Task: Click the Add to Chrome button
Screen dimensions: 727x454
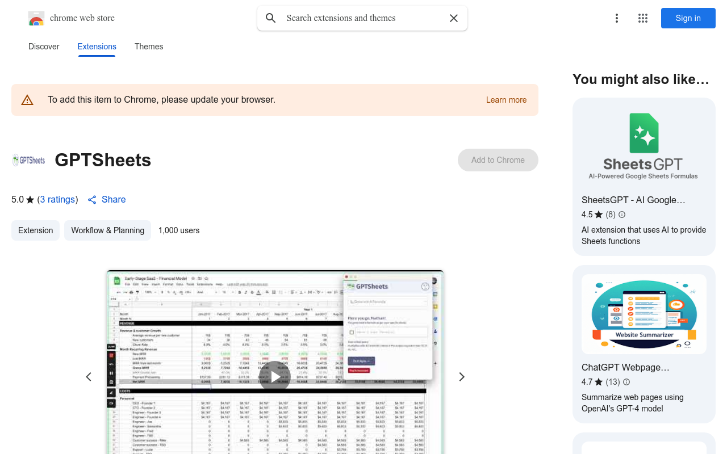Action: click(x=498, y=160)
